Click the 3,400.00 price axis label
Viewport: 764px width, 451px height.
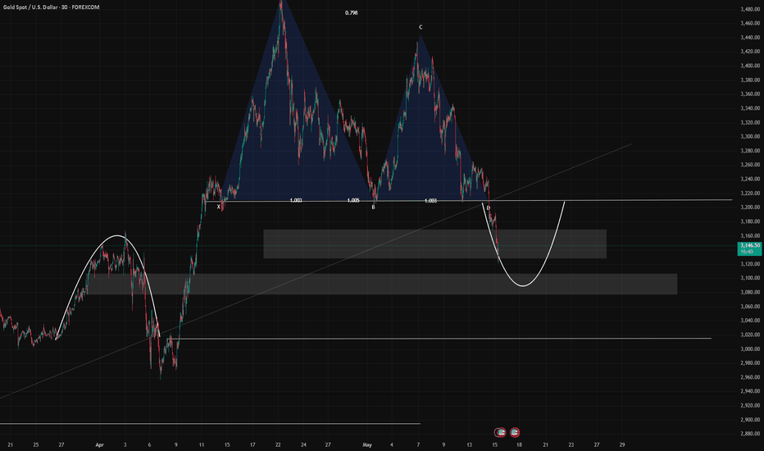coord(750,66)
